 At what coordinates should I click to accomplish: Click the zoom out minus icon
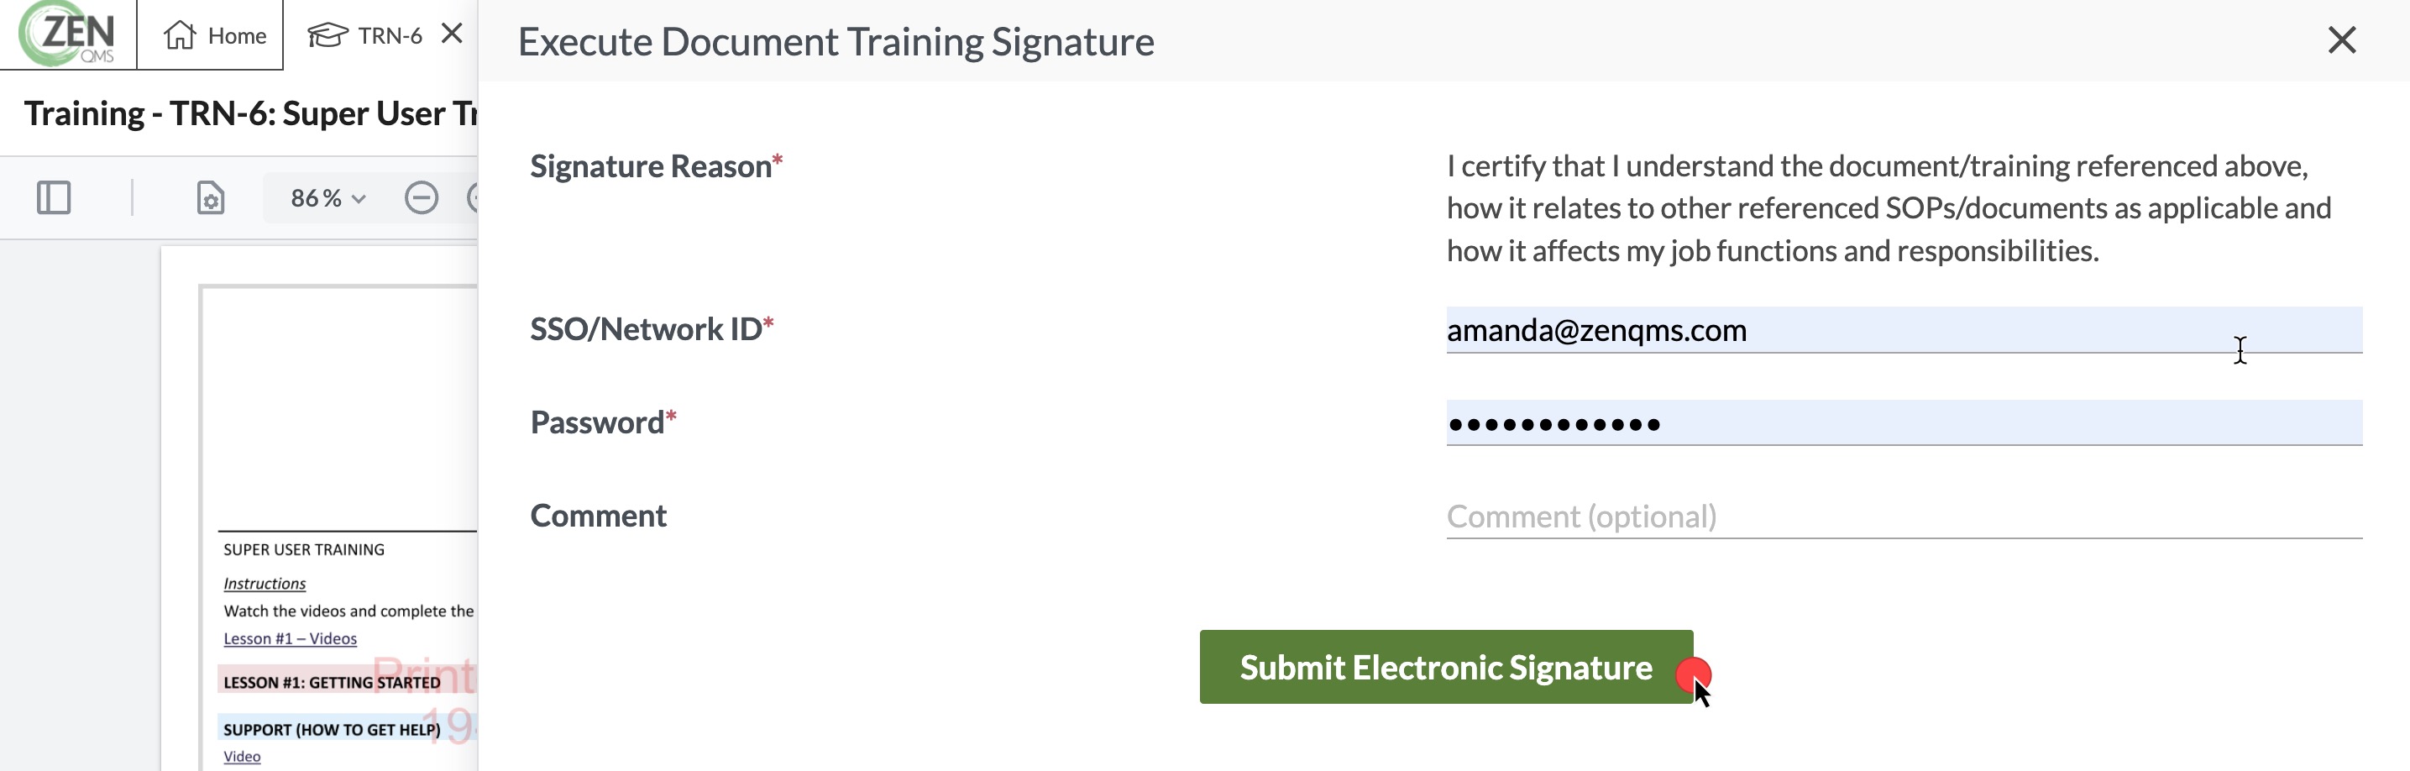pyautogui.click(x=421, y=197)
